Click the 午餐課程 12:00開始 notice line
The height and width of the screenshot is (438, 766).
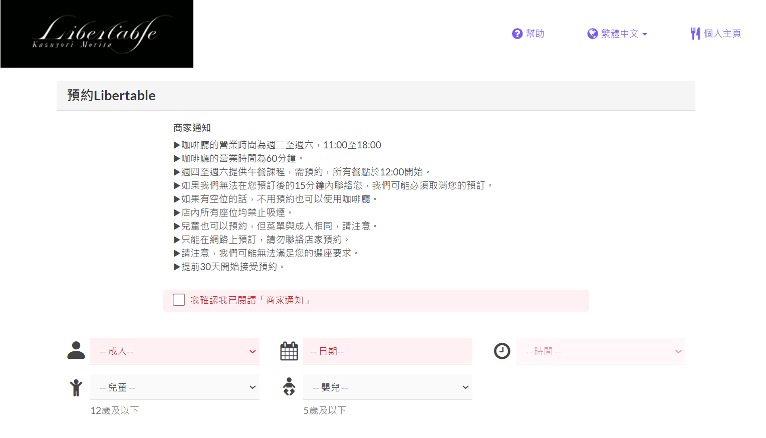[x=302, y=172]
